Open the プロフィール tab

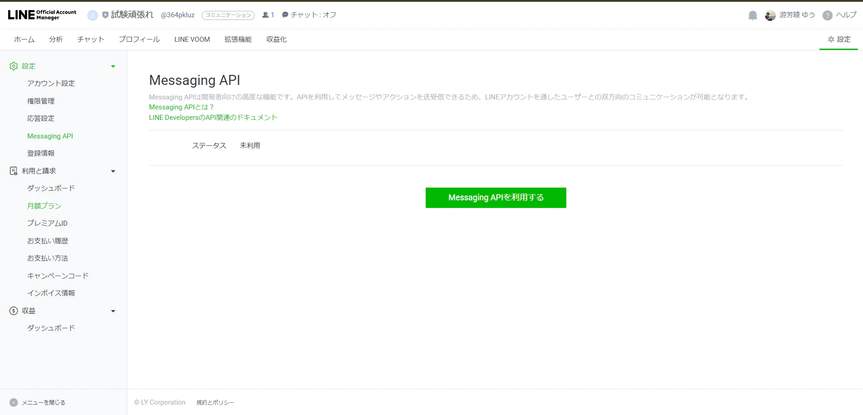(139, 40)
